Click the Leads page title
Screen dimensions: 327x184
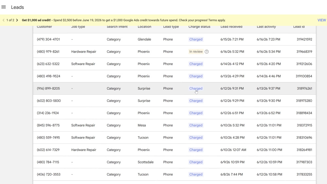tap(18, 7)
